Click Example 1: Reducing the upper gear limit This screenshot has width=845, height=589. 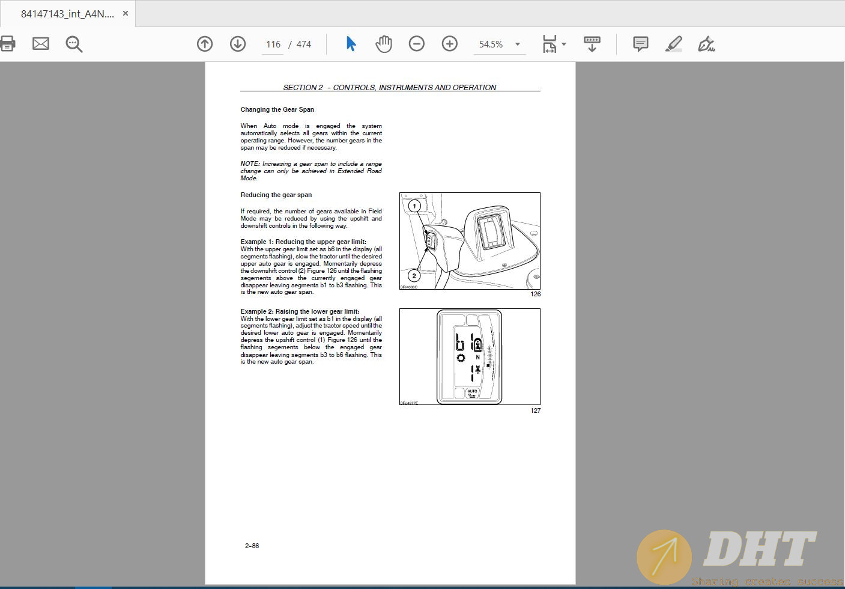[x=303, y=242]
